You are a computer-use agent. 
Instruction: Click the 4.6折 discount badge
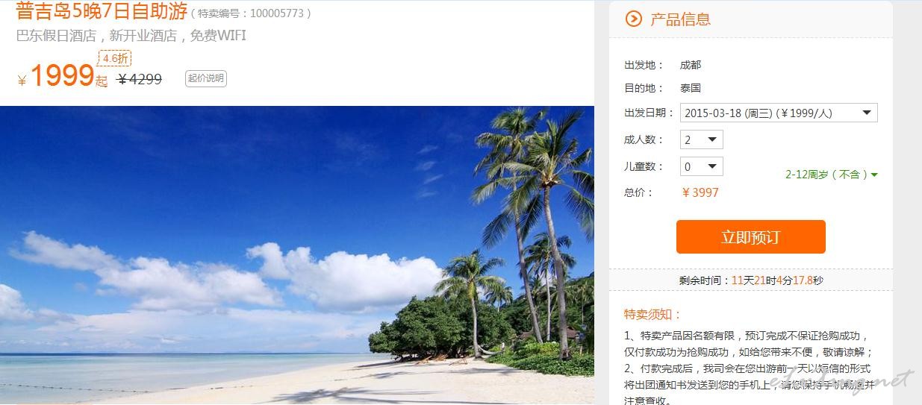pyautogui.click(x=116, y=58)
